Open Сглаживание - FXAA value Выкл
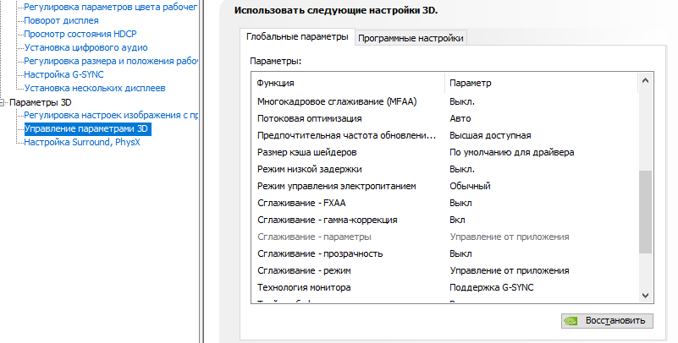 [460, 203]
